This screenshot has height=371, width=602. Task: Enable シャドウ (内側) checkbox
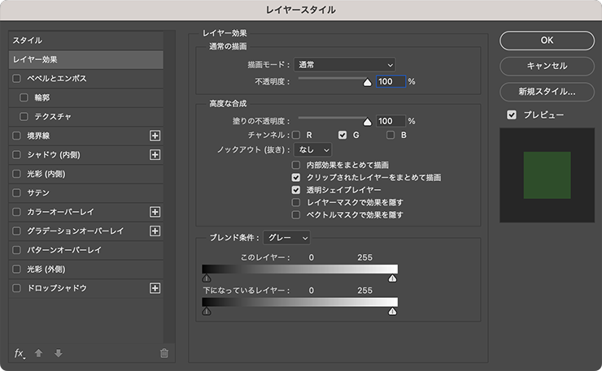pos(16,155)
